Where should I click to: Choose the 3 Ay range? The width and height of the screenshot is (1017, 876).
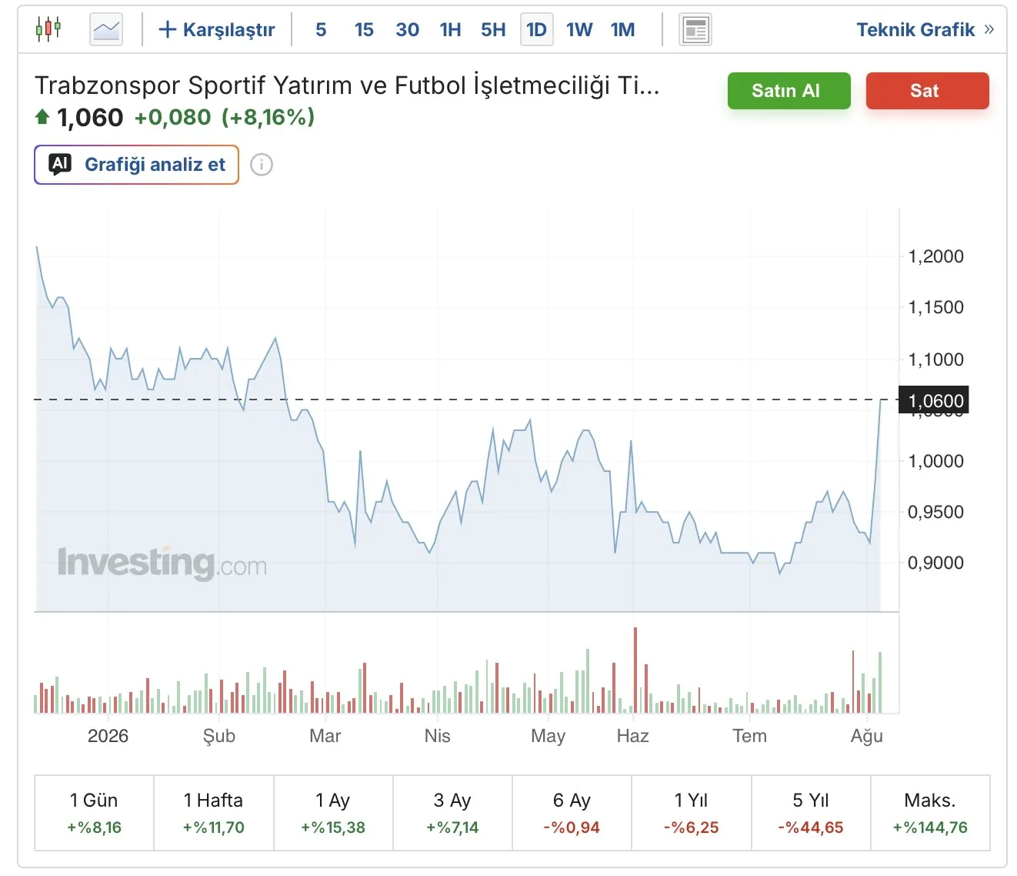[x=452, y=813]
